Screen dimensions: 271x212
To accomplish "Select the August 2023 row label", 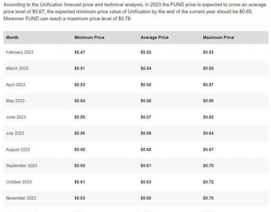I will 18,149.
